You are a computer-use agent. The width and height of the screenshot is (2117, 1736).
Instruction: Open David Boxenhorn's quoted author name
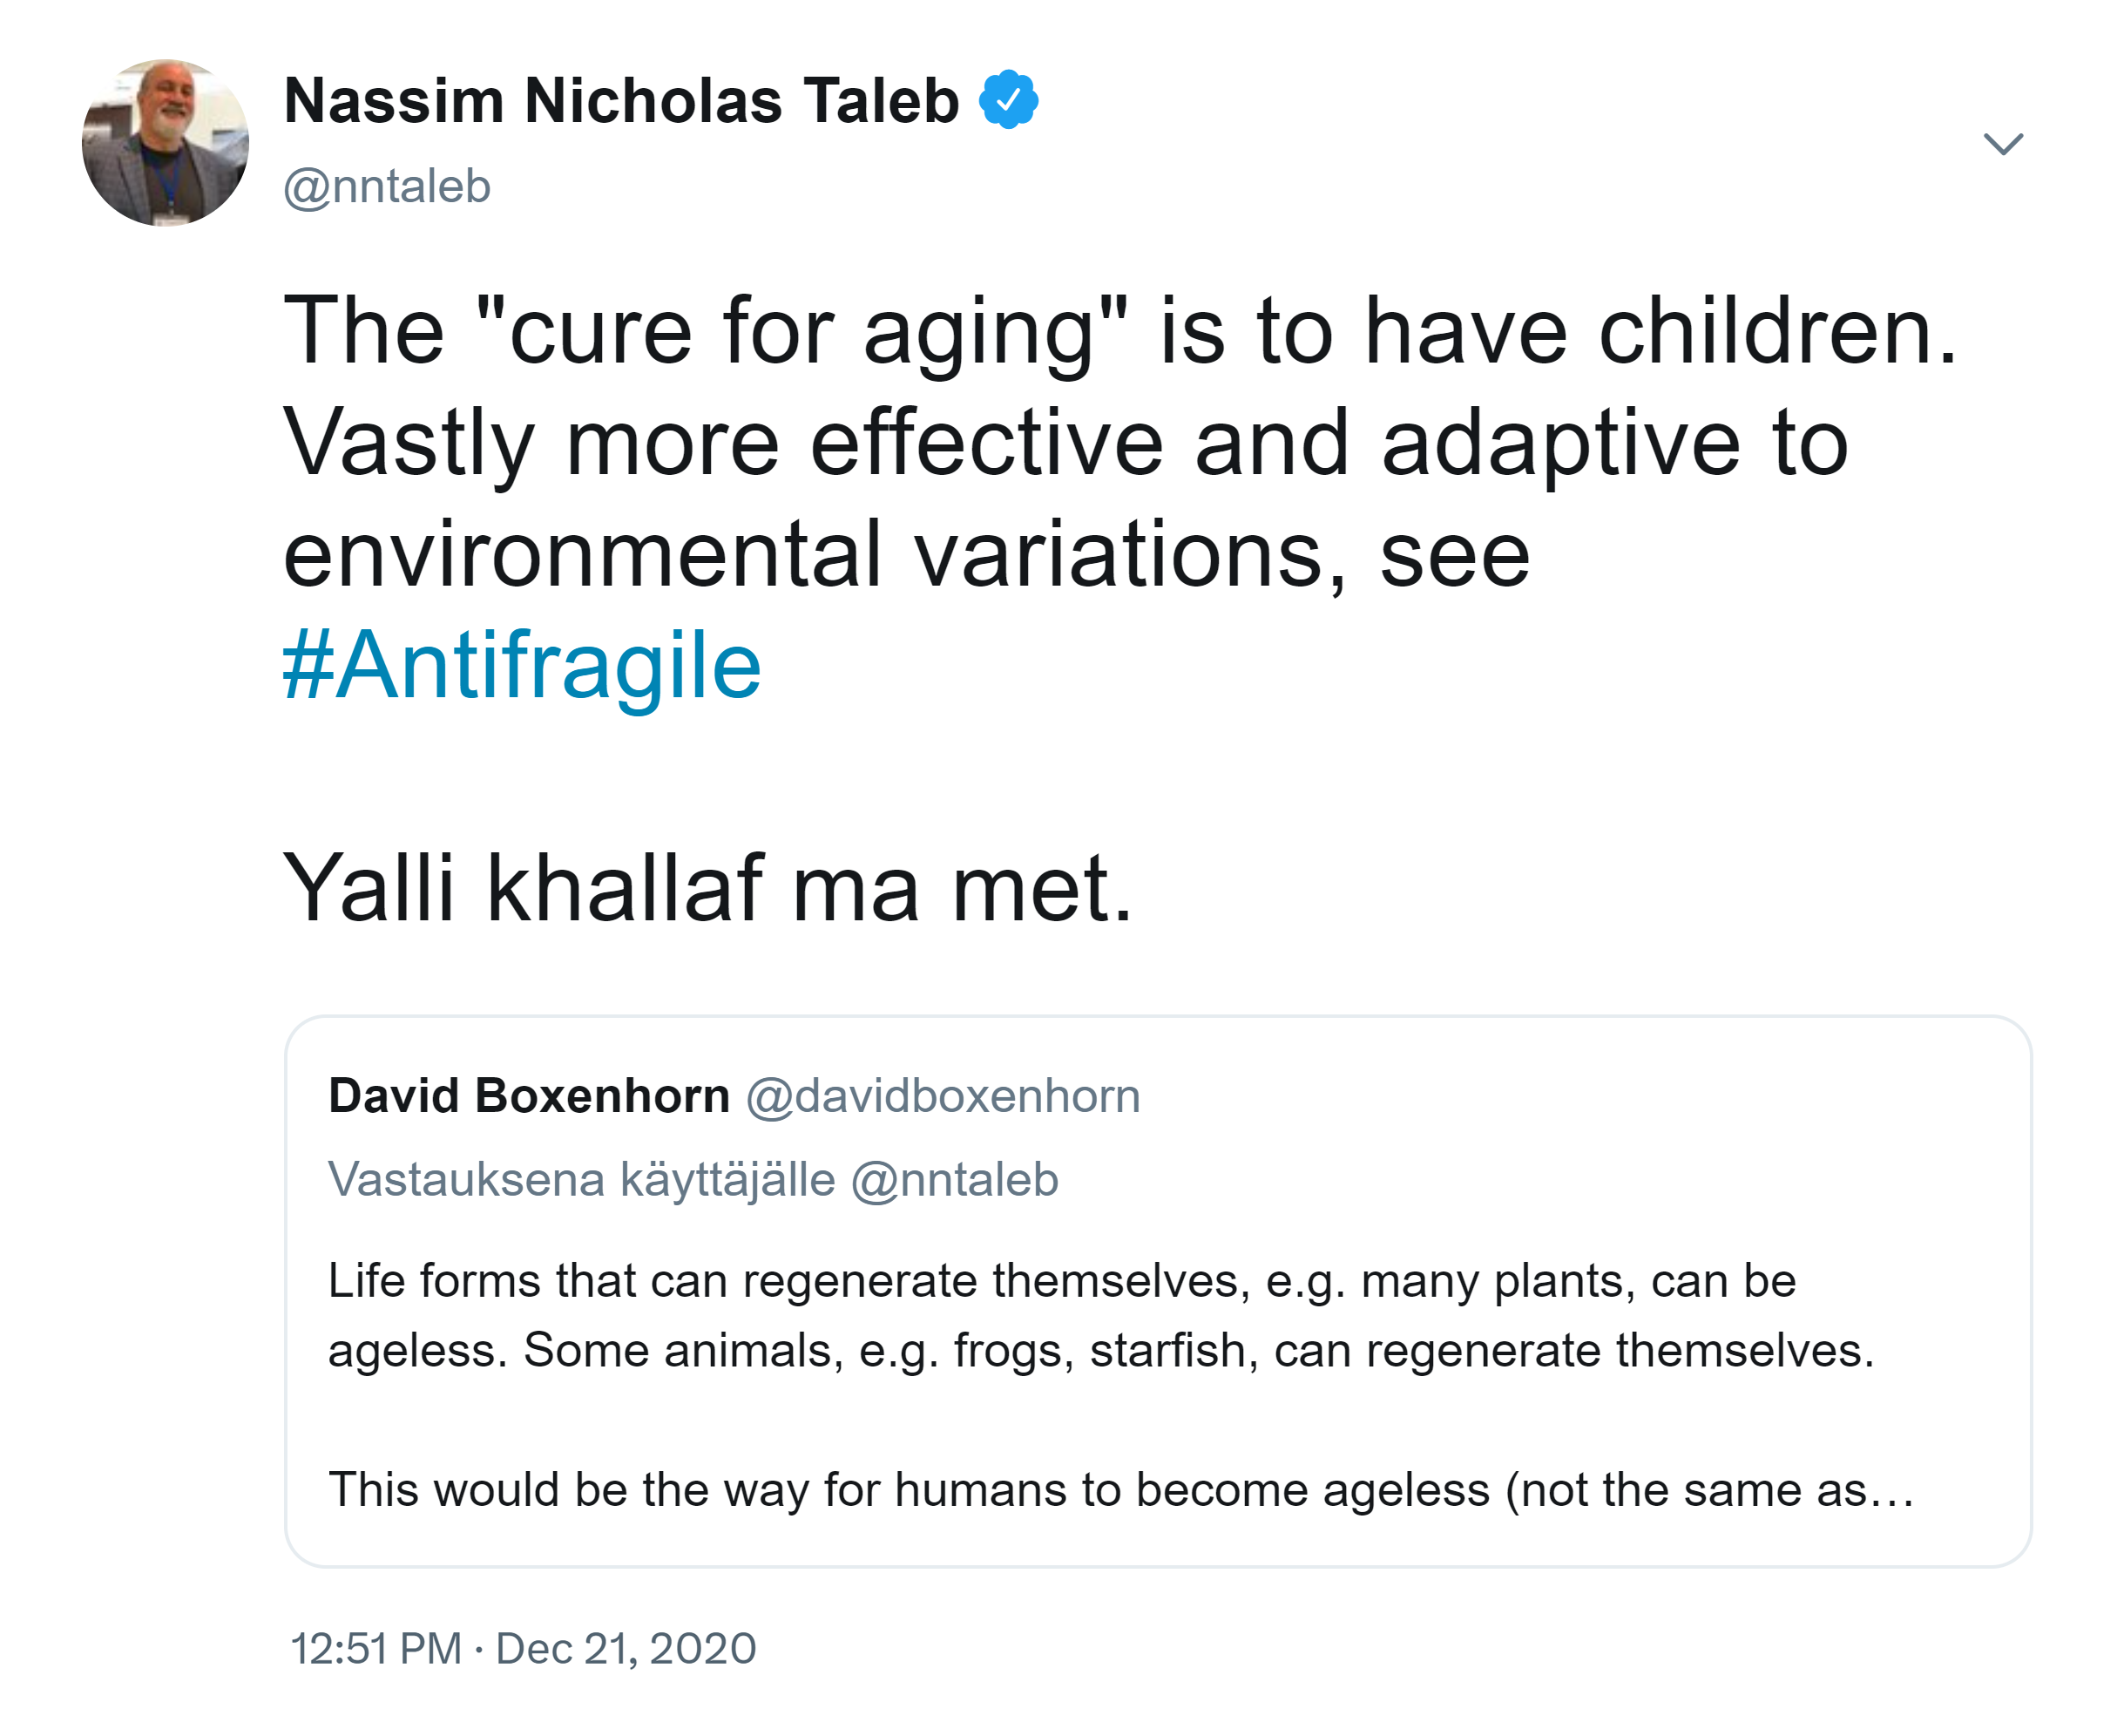point(529,1096)
